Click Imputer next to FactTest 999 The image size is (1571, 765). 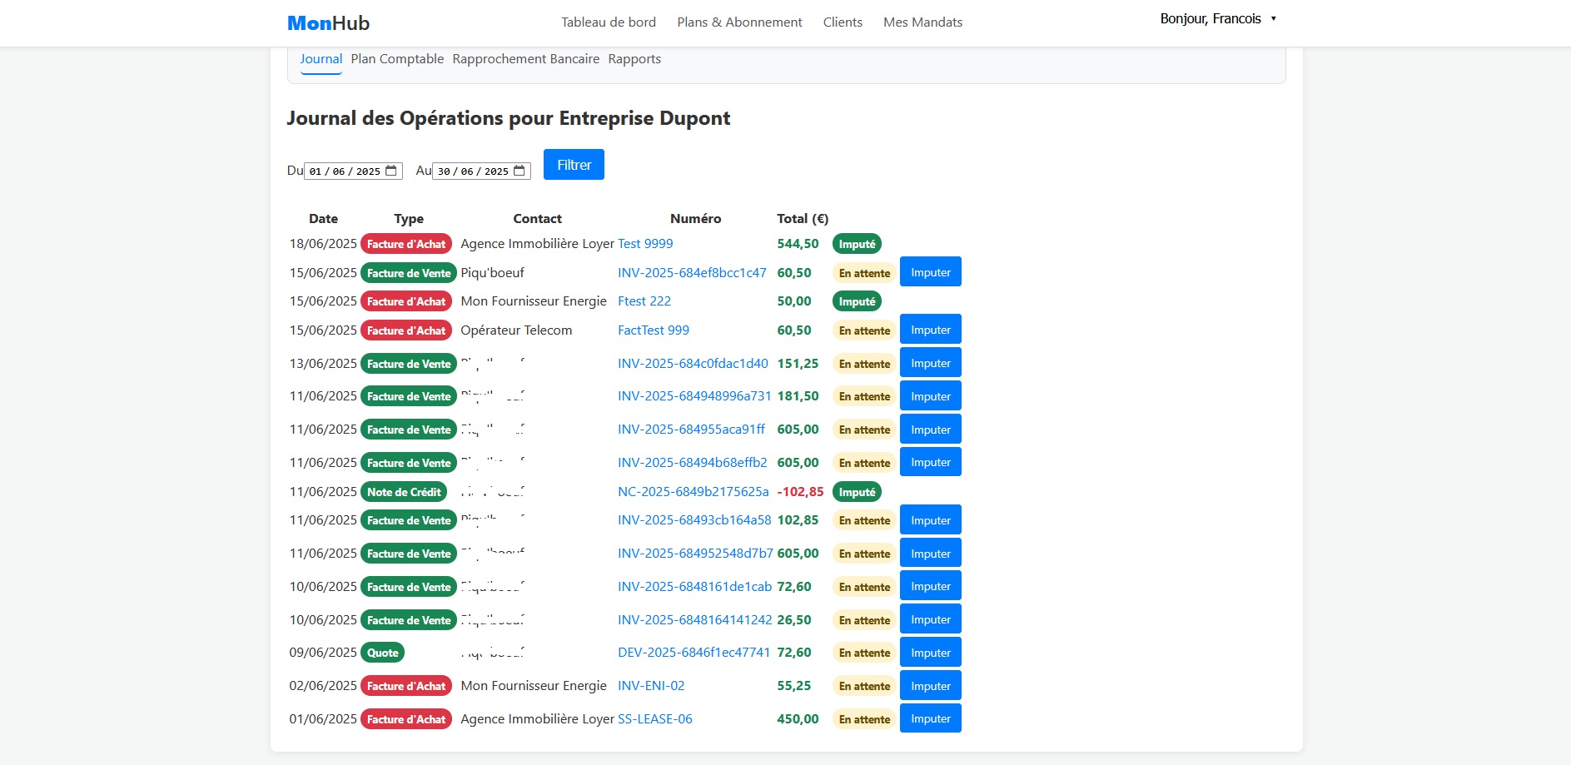(930, 329)
